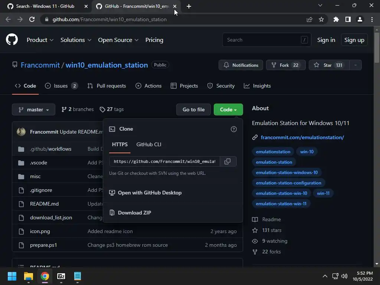Viewport: 380px width, 285px height.
Task: Open a new browser tab with plus
Action: tap(189, 6)
